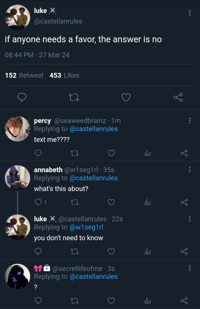
Task: Open more options for main tweet
Action: click(190, 13)
